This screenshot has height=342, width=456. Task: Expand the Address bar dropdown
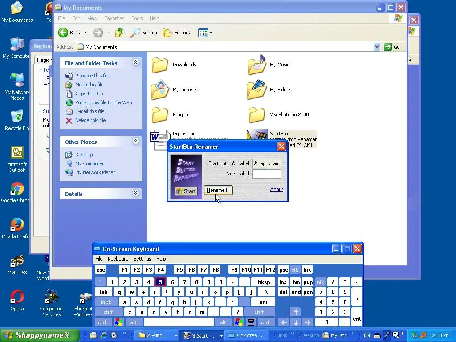[x=377, y=47]
